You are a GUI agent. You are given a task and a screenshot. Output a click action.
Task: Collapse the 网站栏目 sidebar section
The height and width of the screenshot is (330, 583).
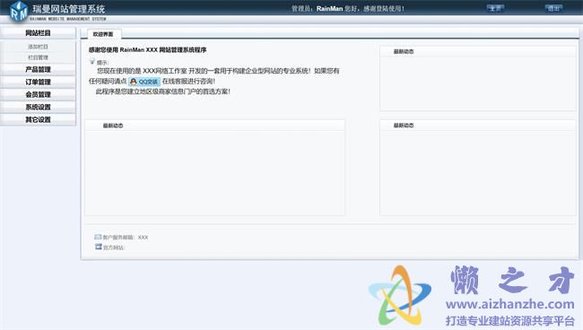coord(38,33)
